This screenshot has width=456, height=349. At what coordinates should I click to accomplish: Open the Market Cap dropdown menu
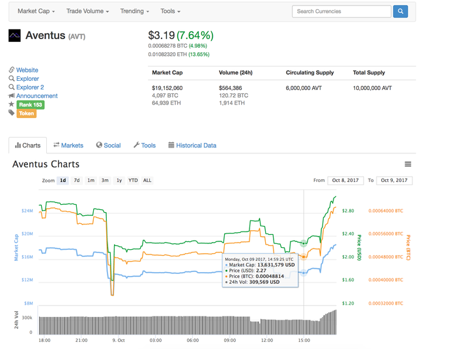pyautogui.click(x=36, y=11)
